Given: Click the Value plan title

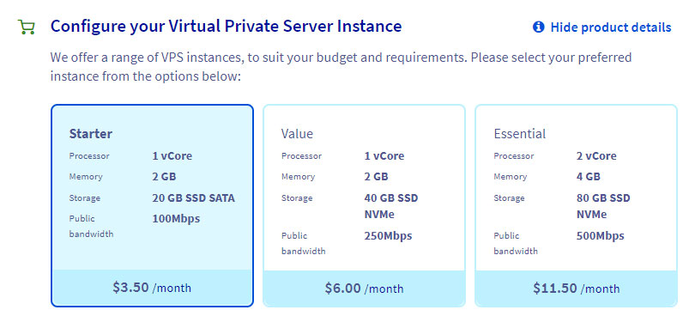Looking at the screenshot, I should point(297,134).
